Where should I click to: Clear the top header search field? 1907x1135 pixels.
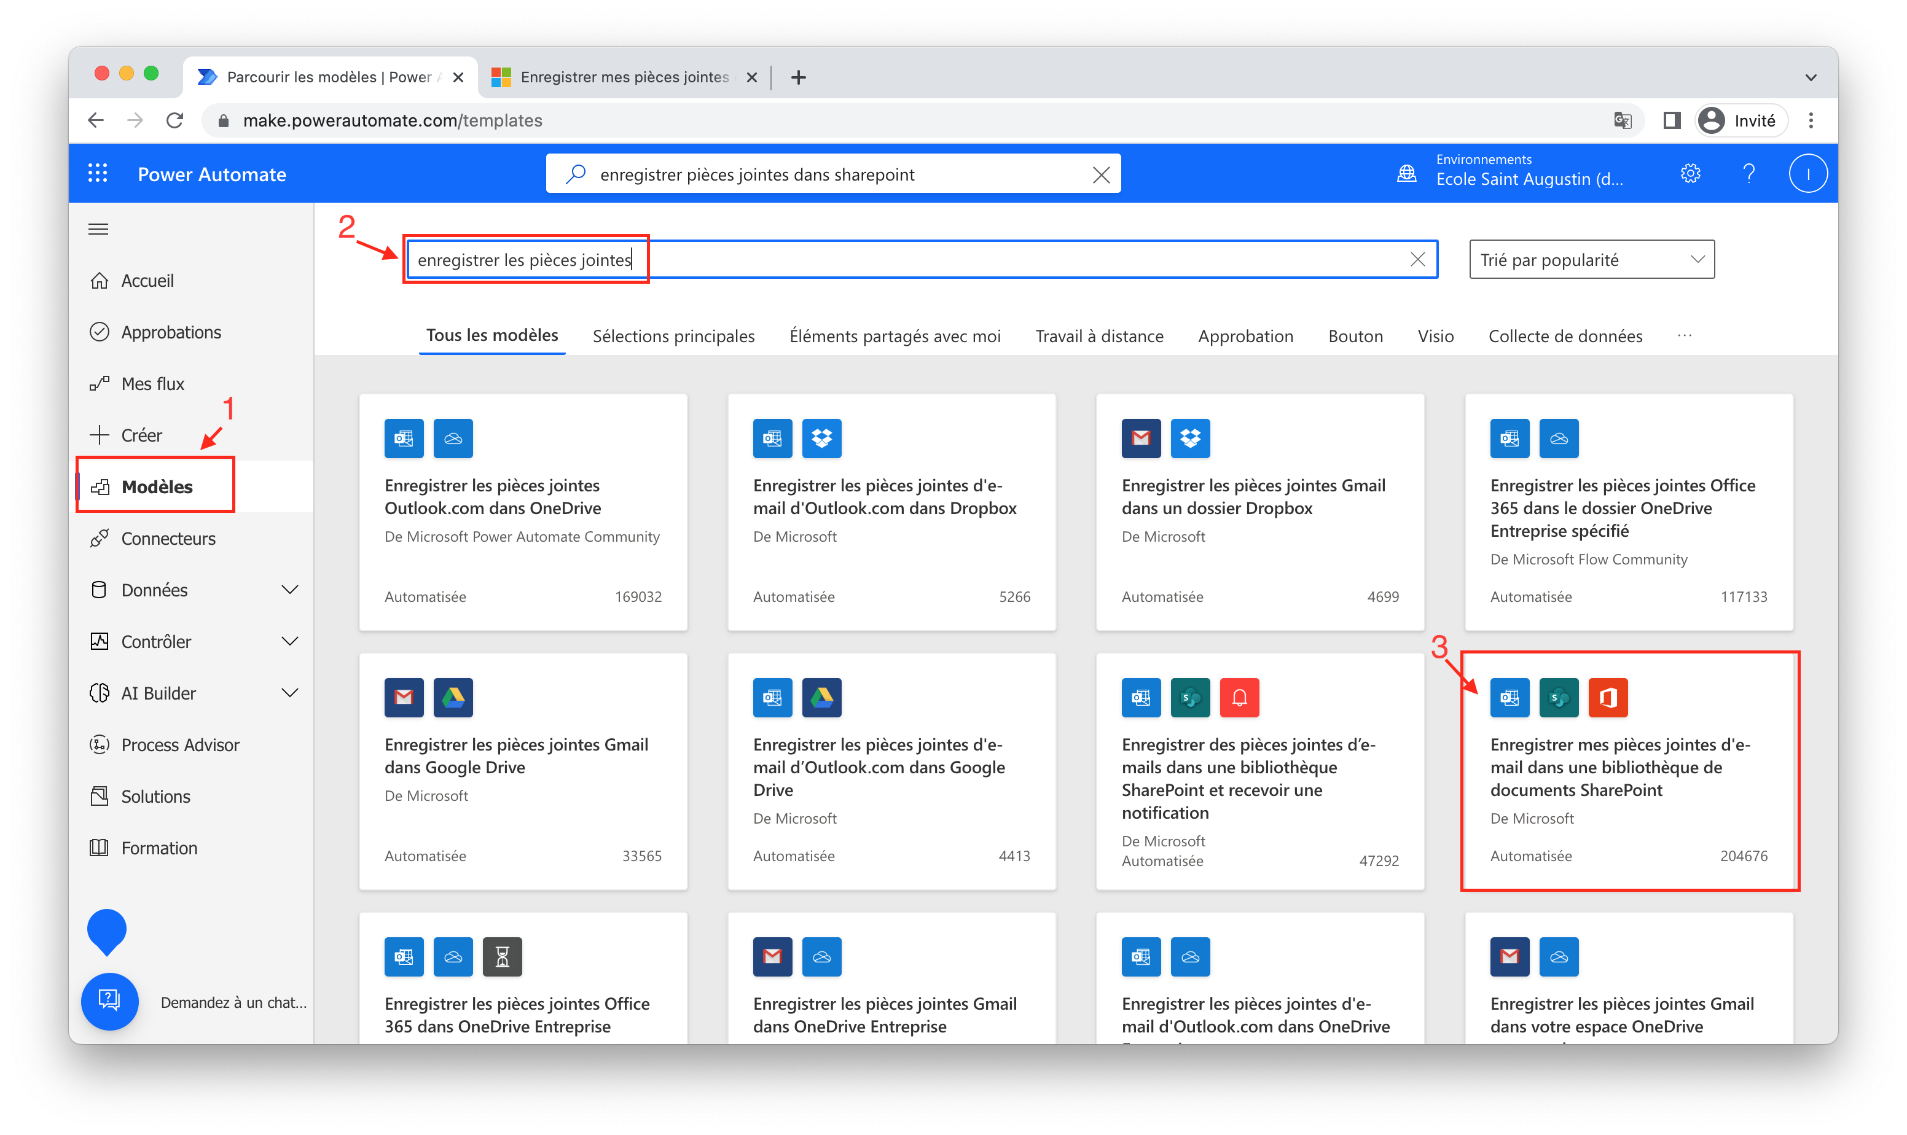[1101, 174]
